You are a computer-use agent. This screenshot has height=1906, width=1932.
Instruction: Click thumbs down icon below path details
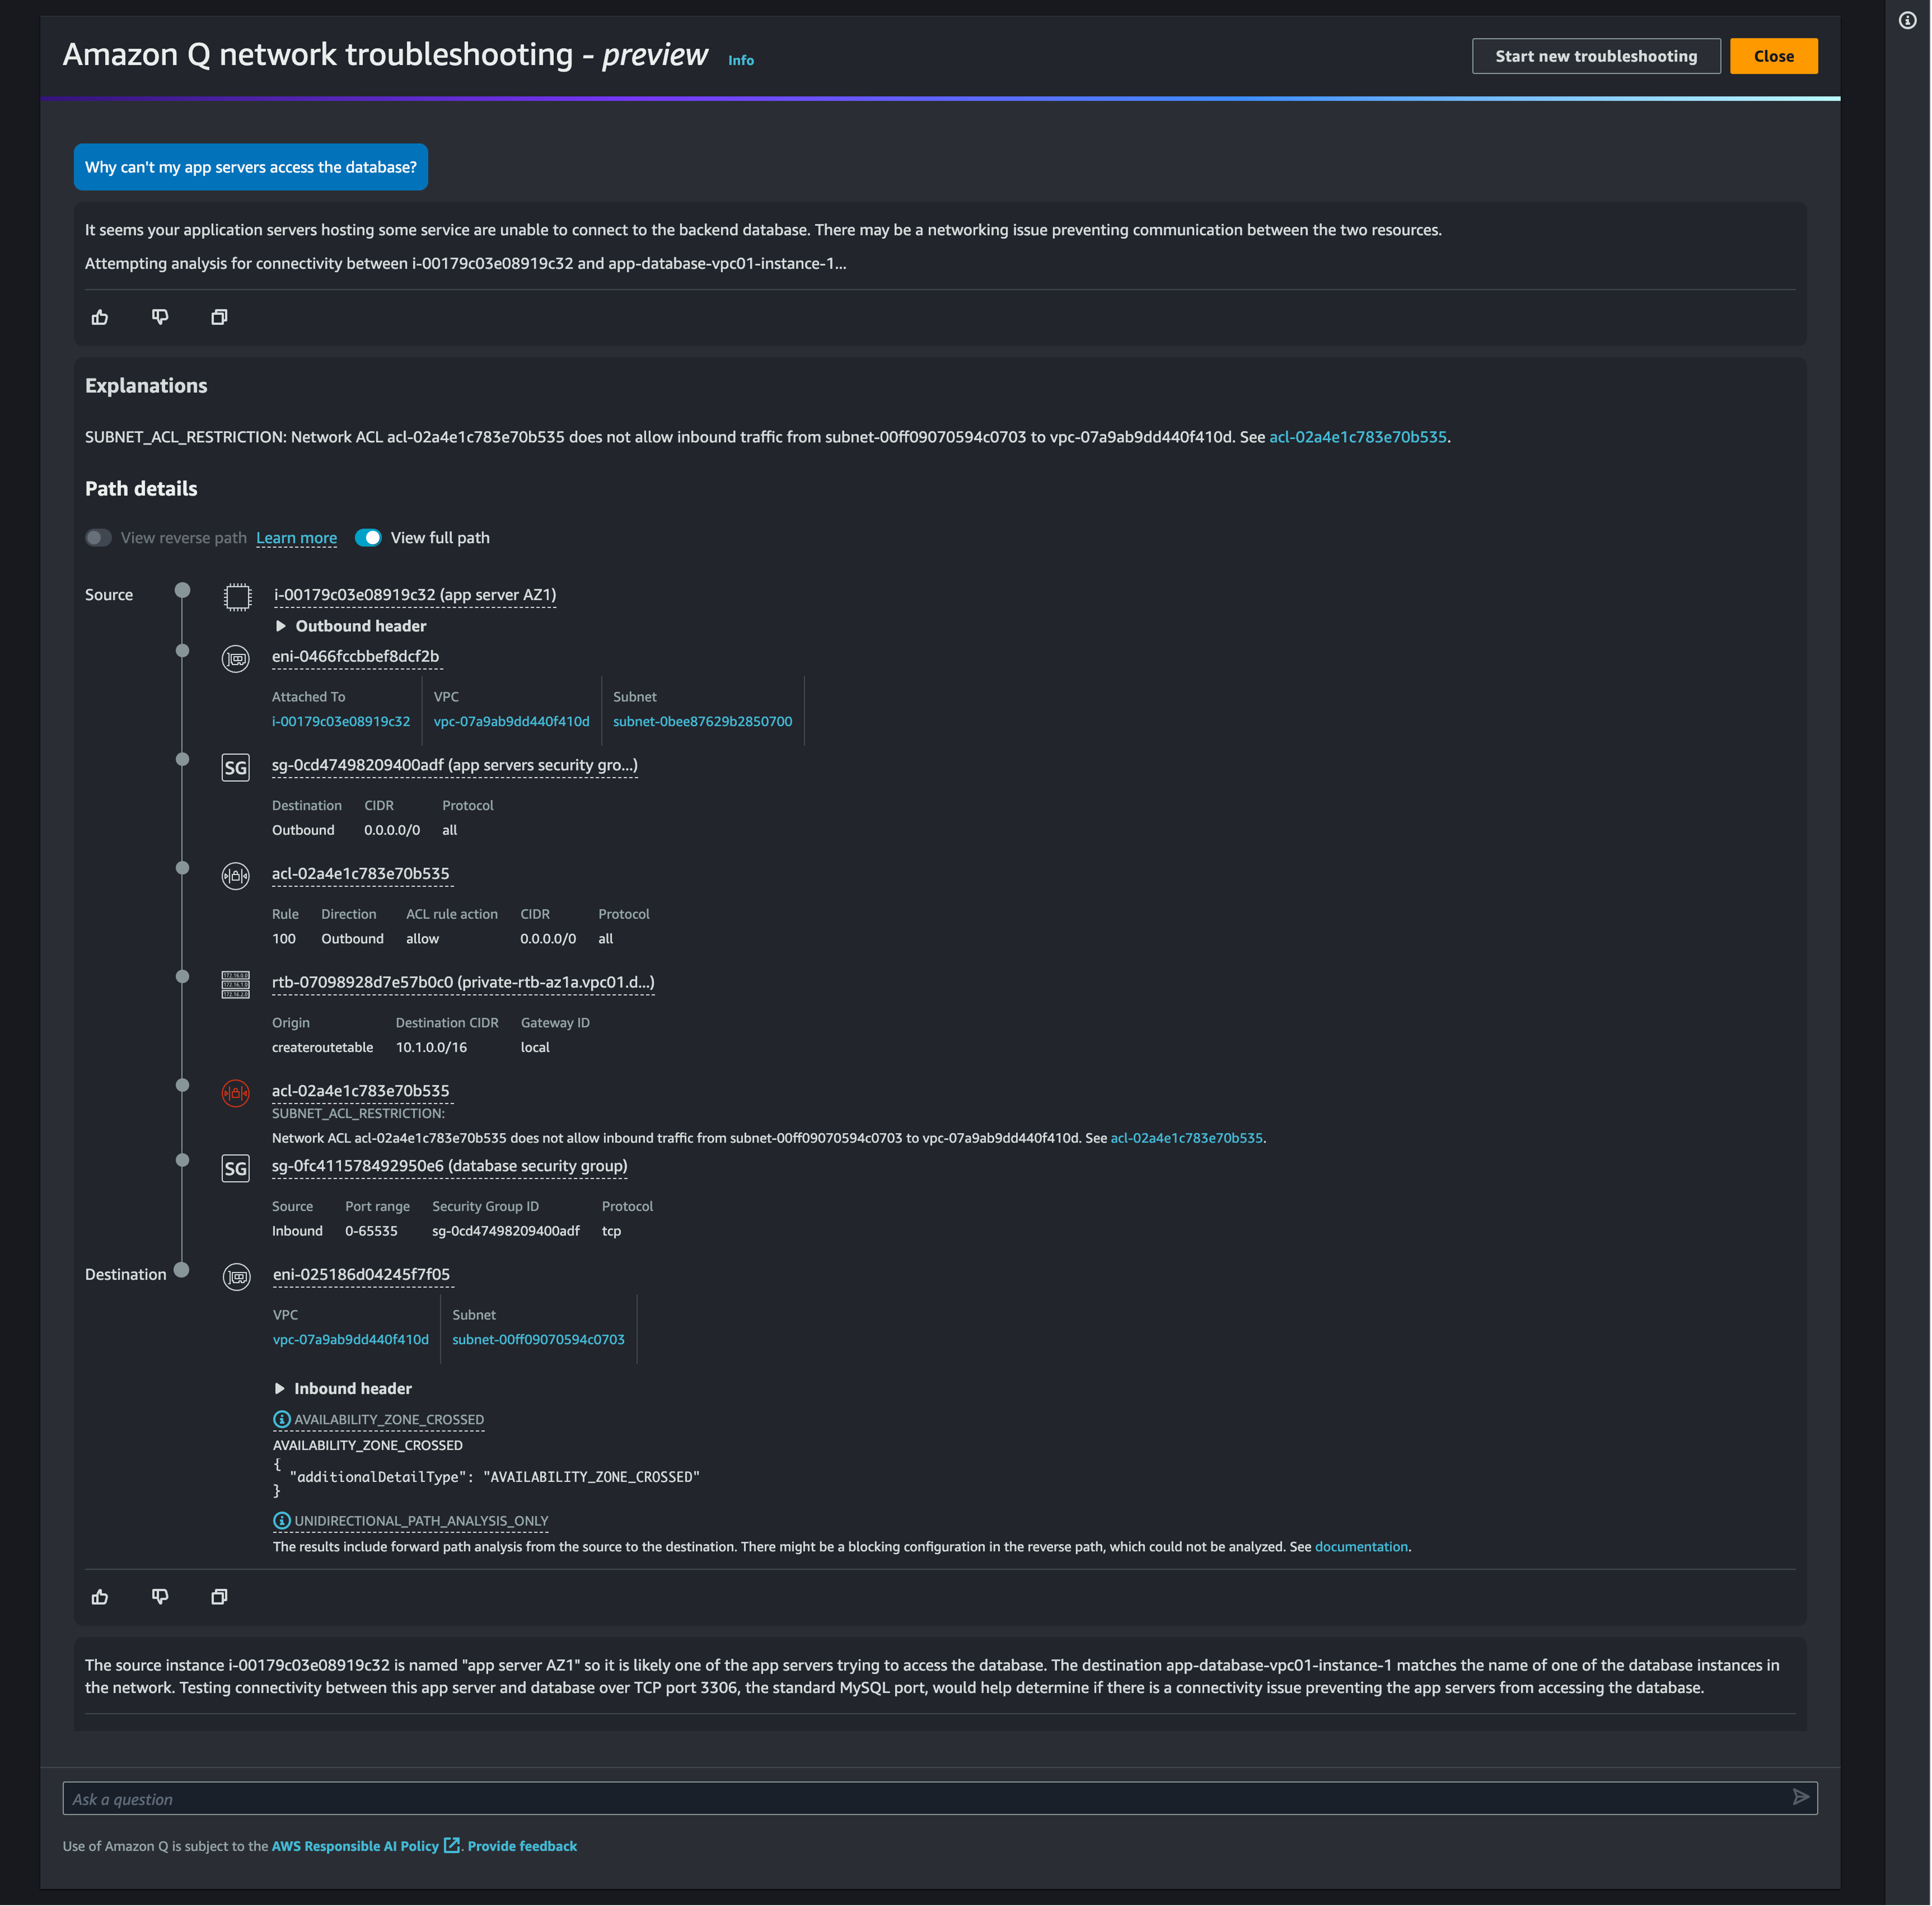click(x=160, y=1596)
